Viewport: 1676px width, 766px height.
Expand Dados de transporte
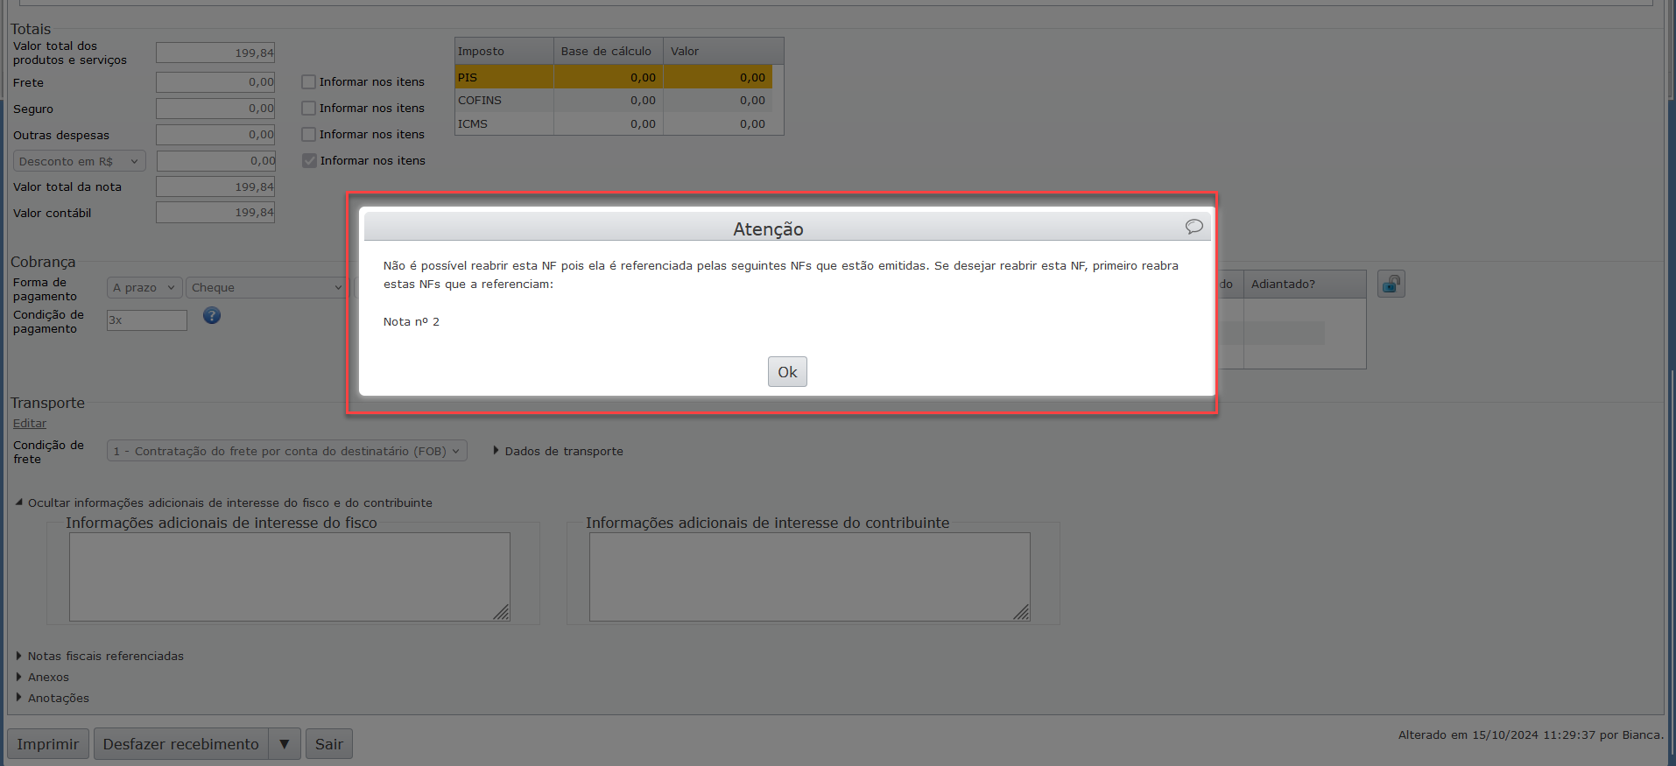(559, 451)
